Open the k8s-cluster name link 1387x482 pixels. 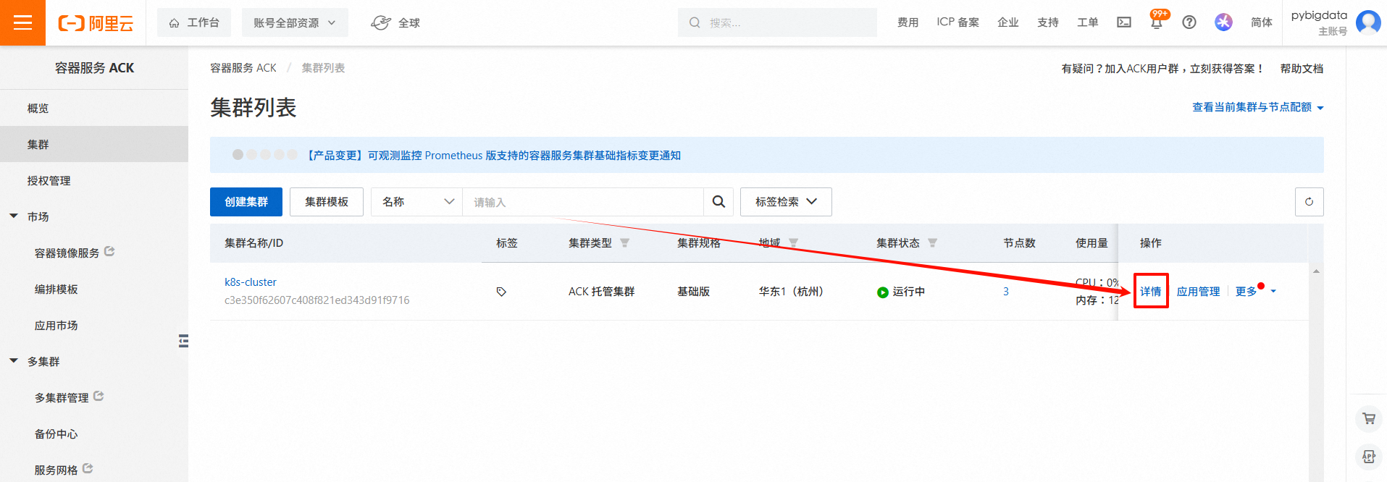click(x=251, y=282)
